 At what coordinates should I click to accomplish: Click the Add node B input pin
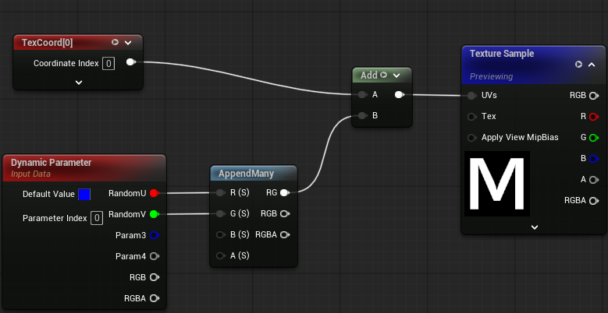coord(362,115)
